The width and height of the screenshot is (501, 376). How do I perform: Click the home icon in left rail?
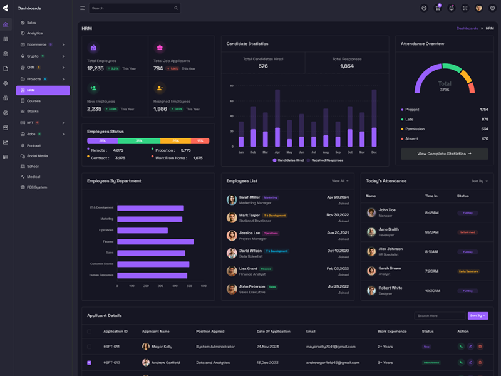6,24
